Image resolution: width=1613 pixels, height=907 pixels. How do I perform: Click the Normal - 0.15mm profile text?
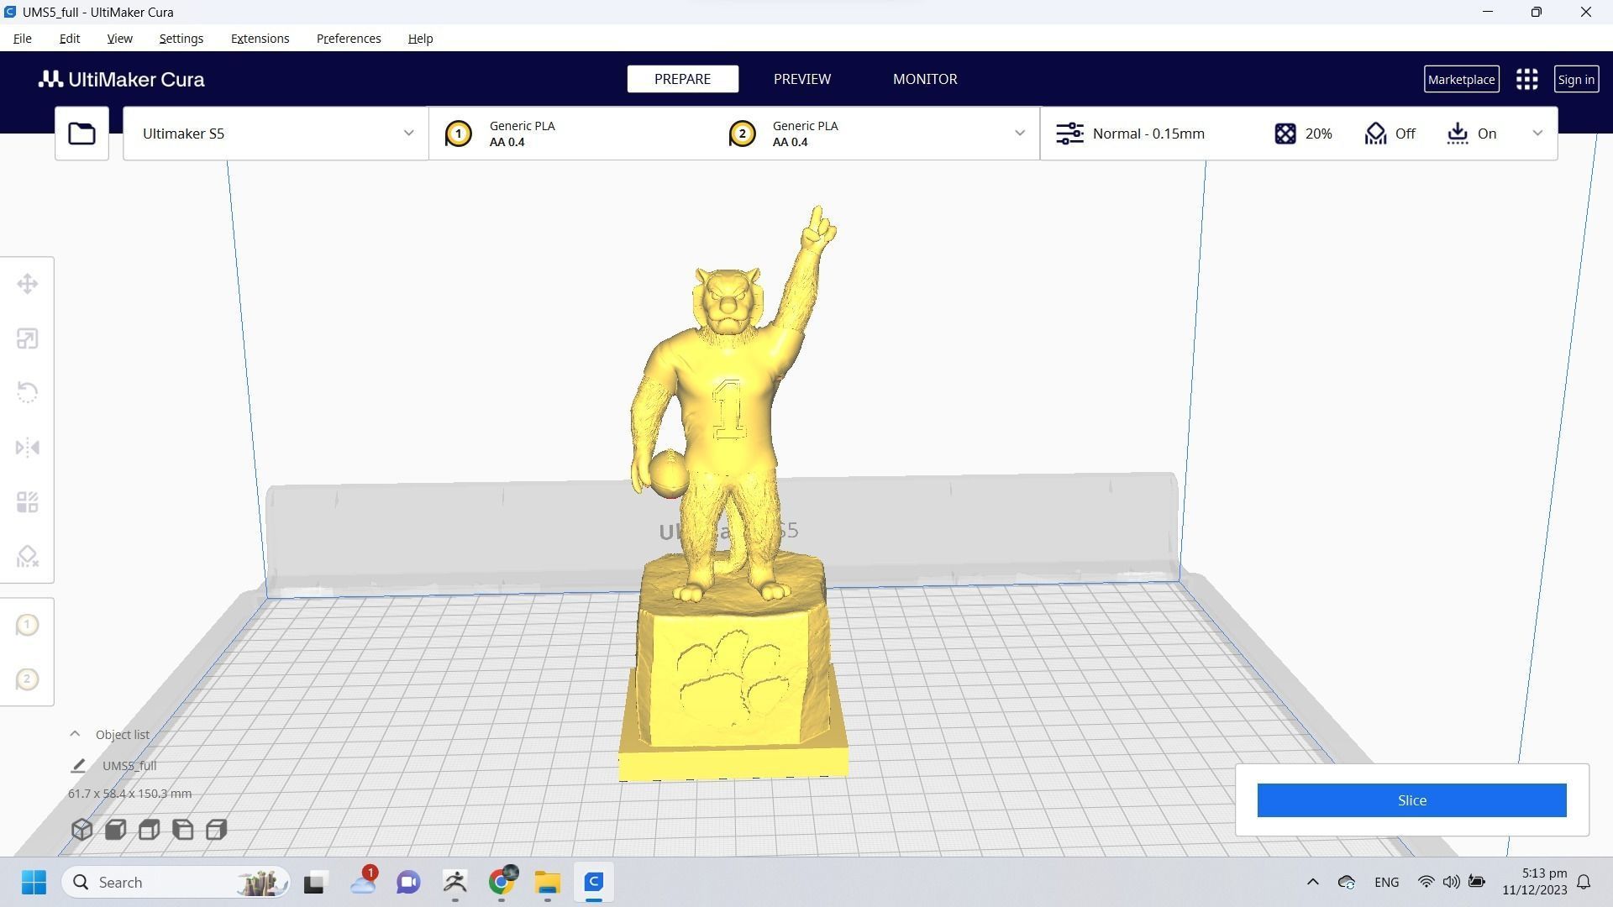[x=1148, y=134]
